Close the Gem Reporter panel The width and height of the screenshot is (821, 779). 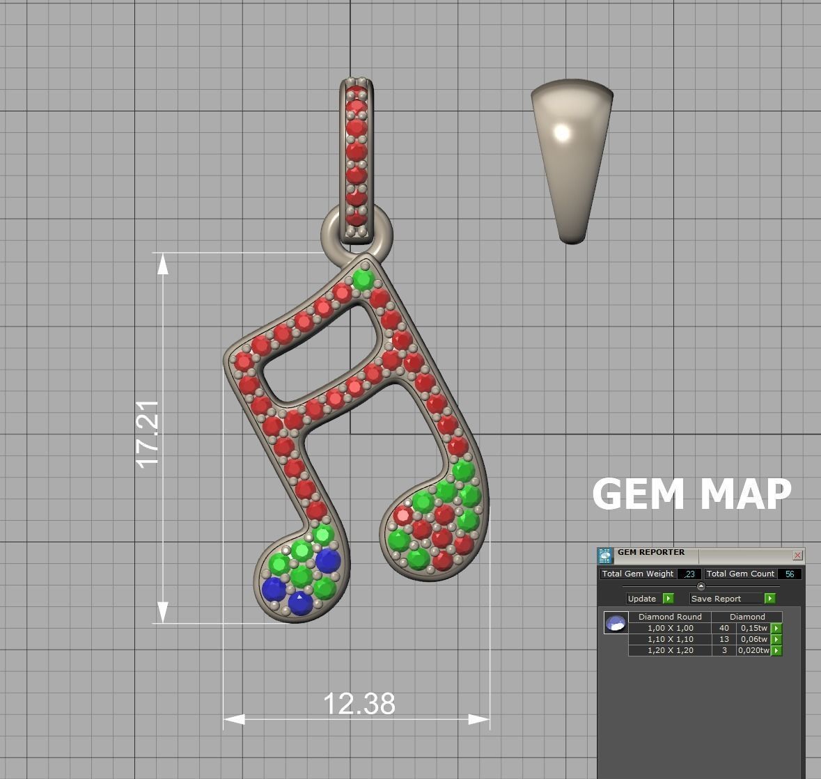[797, 555]
